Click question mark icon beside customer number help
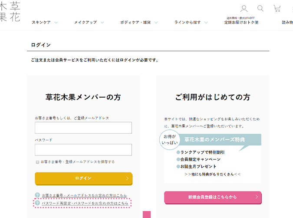This screenshot has height=218, width=293. [x=37, y=195]
